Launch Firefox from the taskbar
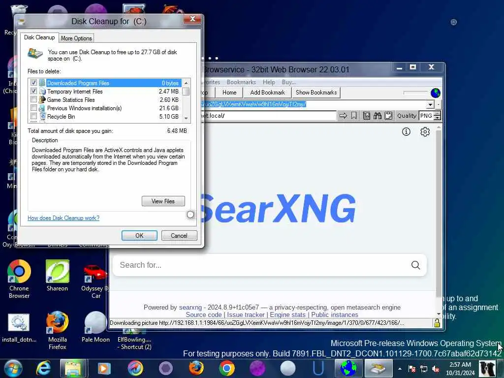This screenshot has width=504, height=378. (x=196, y=368)
